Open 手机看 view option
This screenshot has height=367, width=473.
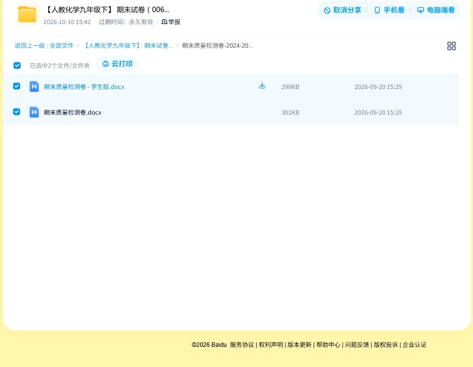pyautogui.click(x=389, y=10)
